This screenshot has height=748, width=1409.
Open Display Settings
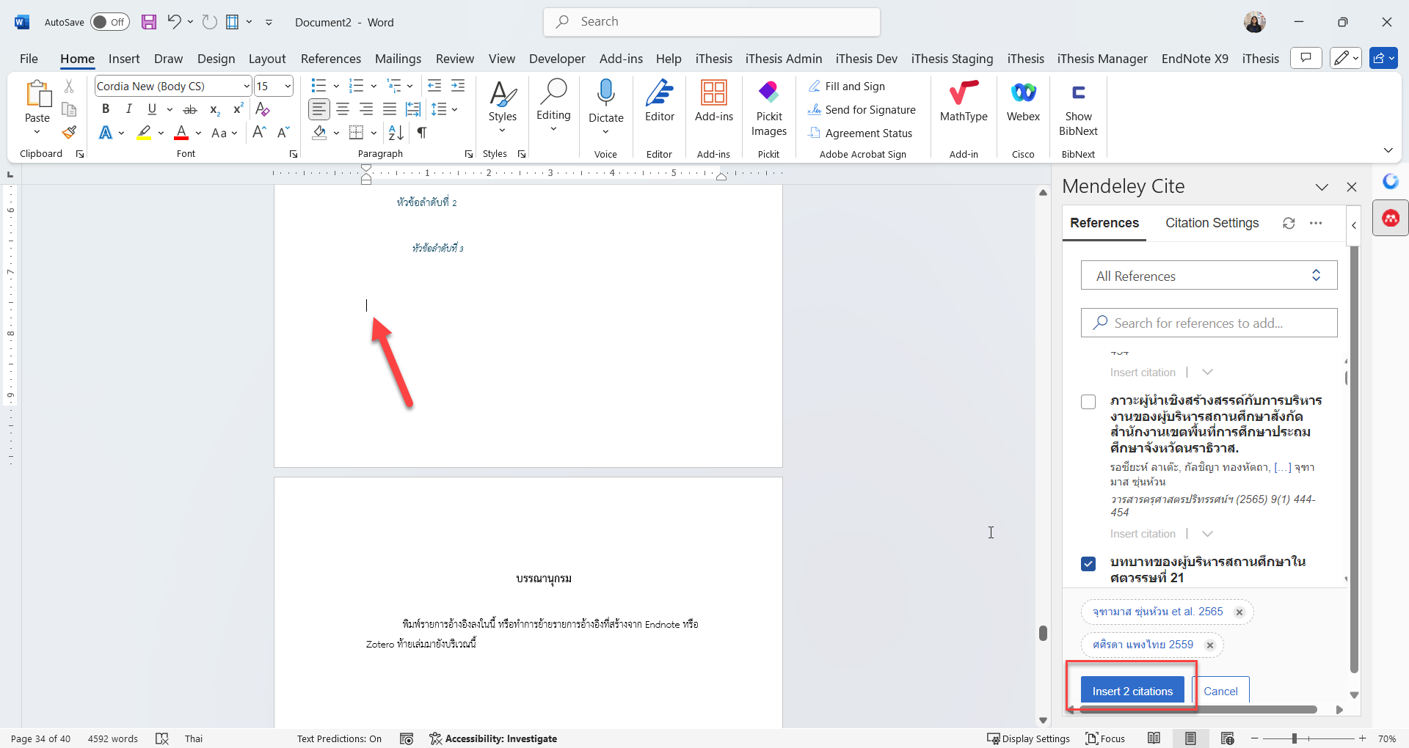tap(1028, 738)
